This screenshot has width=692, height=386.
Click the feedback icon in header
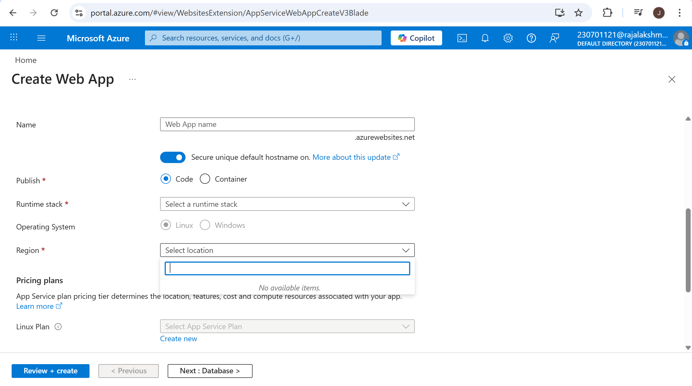(x=554, y=38)
